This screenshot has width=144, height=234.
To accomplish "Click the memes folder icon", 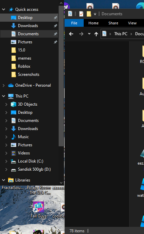I will tap(14, 58).
